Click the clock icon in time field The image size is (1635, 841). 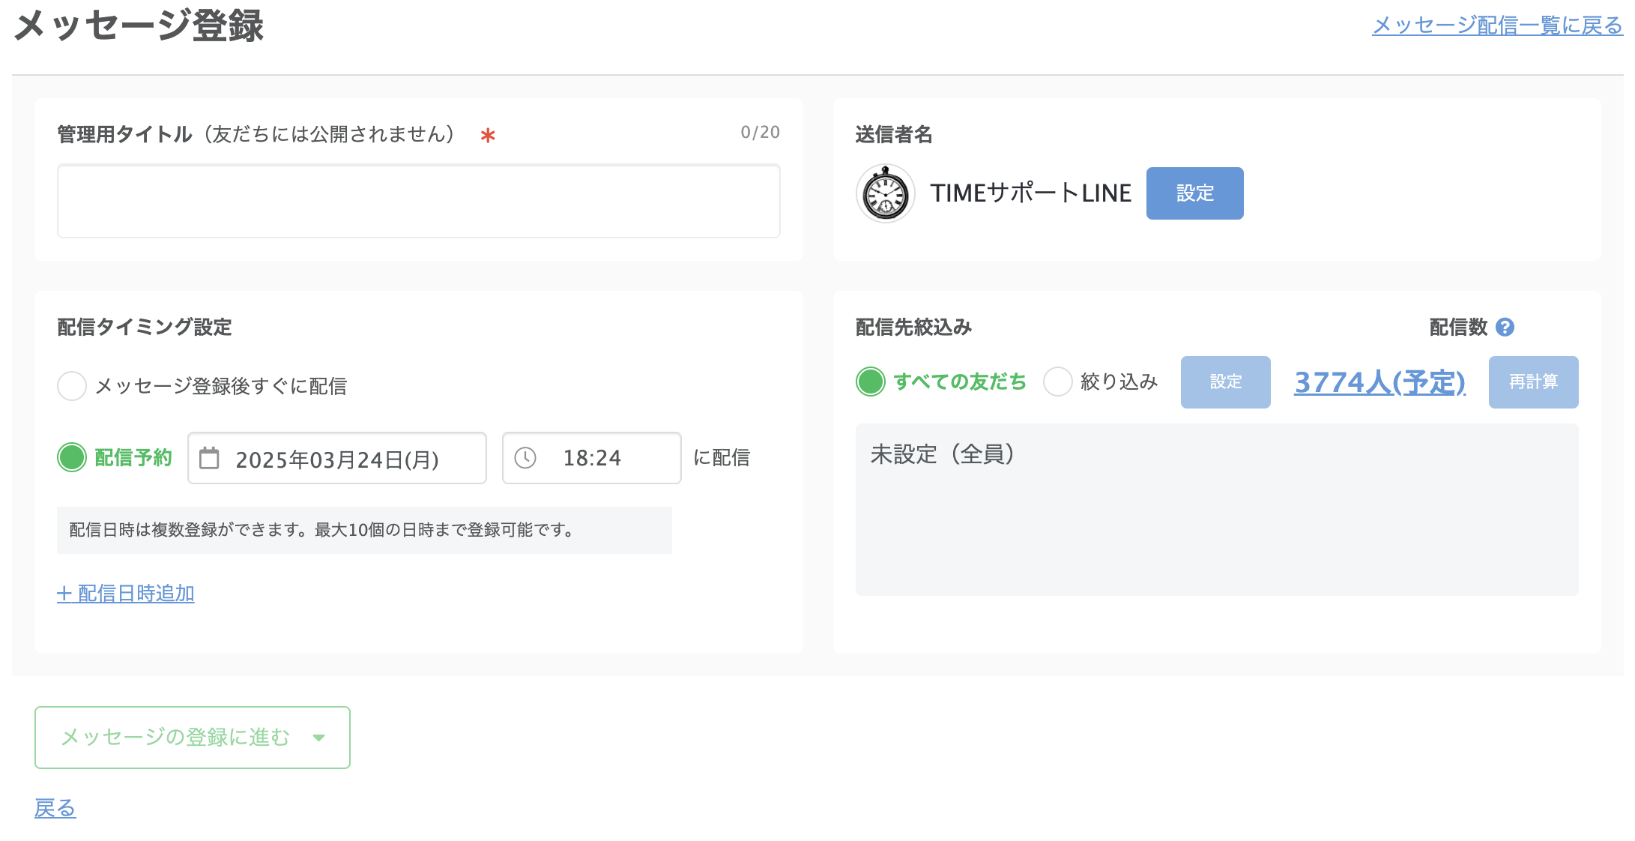coord(525,458)
